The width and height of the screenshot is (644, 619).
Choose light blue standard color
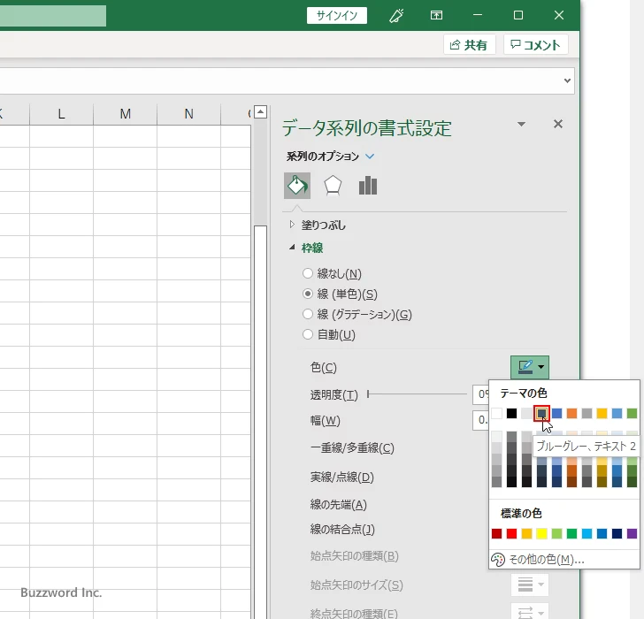(586, 533)
